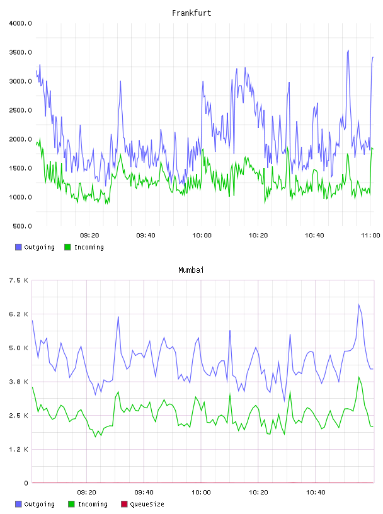Click the 4000.0 y-axis label in Frankfurt chart
The height and width of the screenshot is (514, 383).
tap(20, 23)
